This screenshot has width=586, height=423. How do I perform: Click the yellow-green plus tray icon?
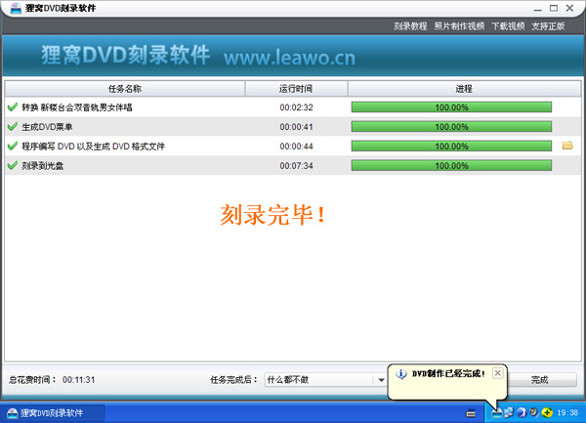point(547,412)
